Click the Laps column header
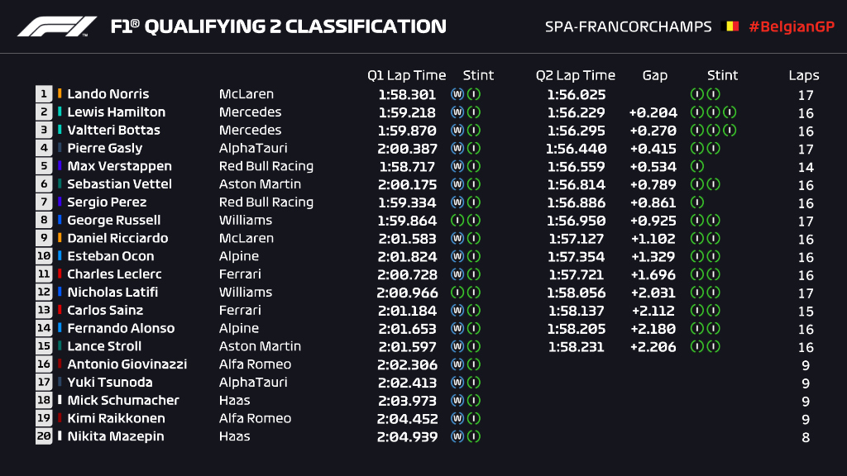The image size is (847, 476). (804, 75)
